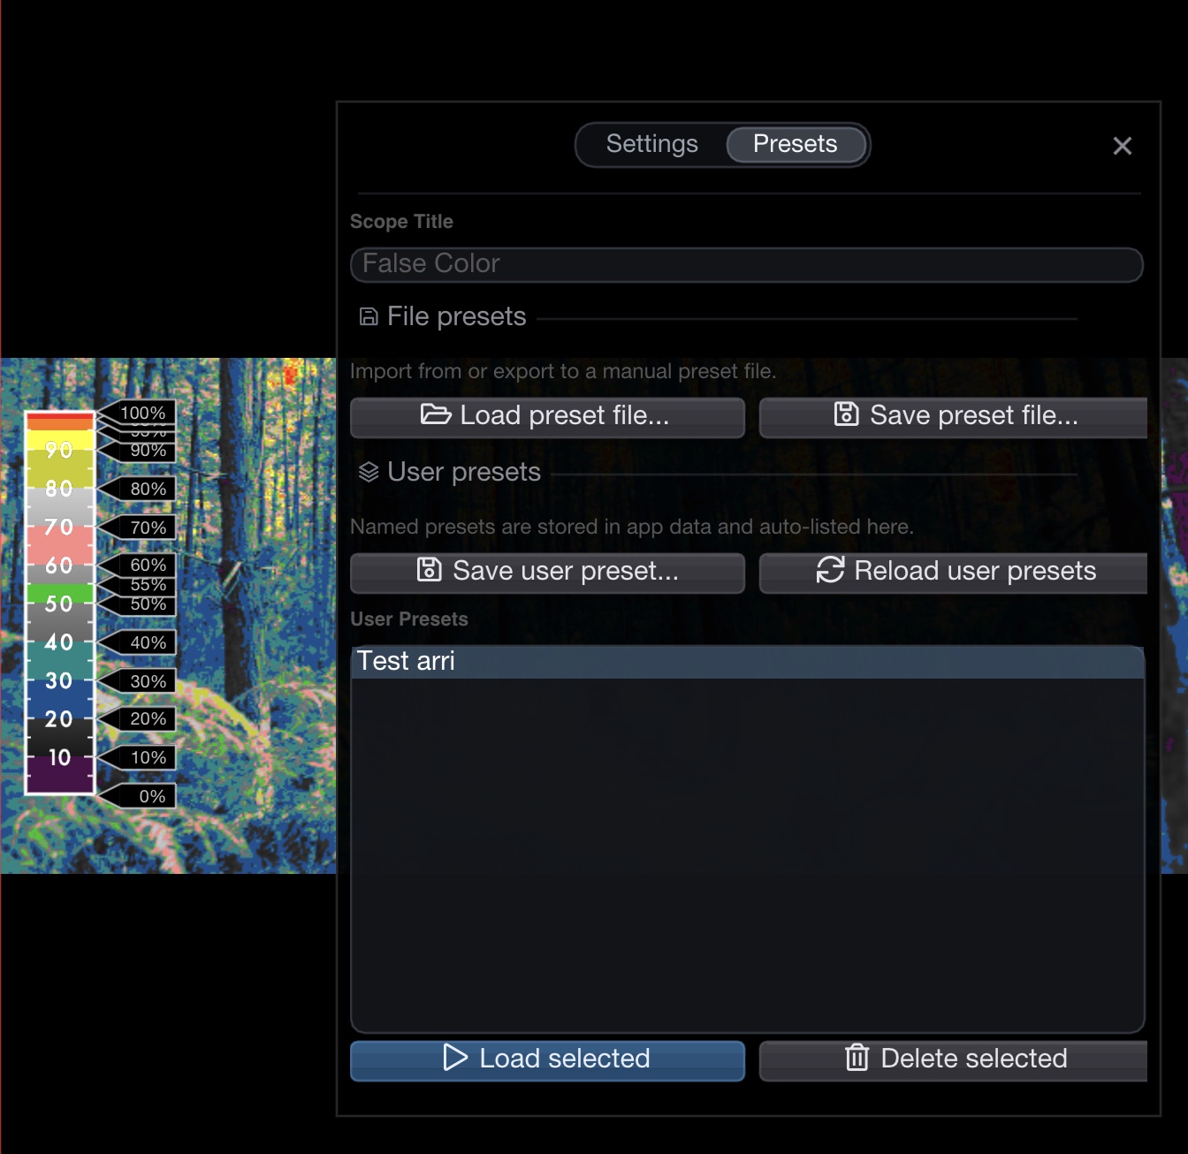Click the User presets layers icon
The height and width of the screenshot is (1154, 1188).
coord(369,472)
